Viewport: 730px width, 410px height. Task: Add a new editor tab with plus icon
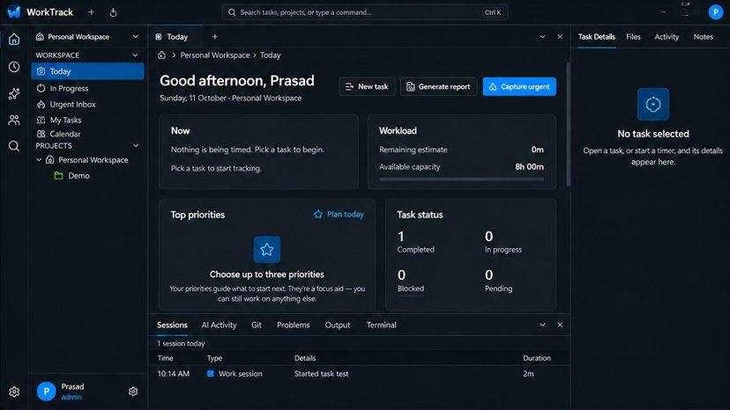coord(214,37)
